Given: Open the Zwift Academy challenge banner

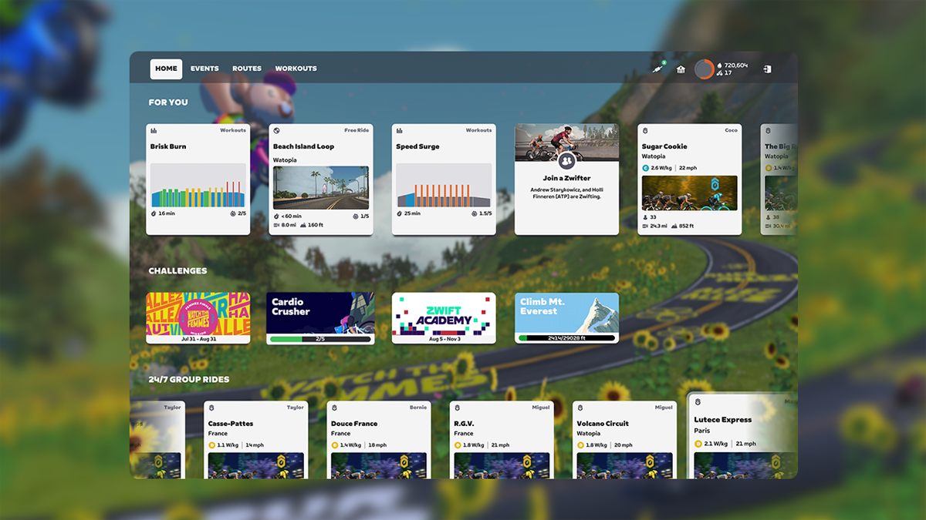Looking at the screenshot, I should [x=444, y=318].
